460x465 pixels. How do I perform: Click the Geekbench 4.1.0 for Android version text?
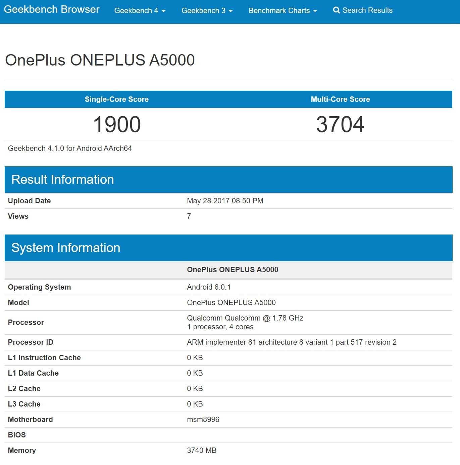pos(70,149)
